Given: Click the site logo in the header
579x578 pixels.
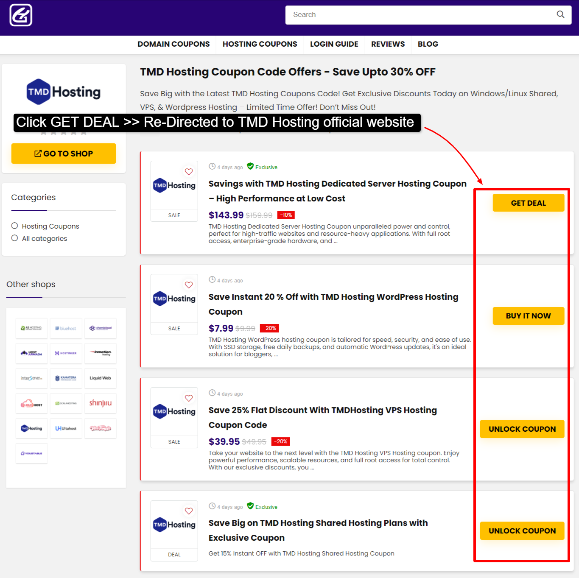Looking at the screenshot, I should pos(21,15).
